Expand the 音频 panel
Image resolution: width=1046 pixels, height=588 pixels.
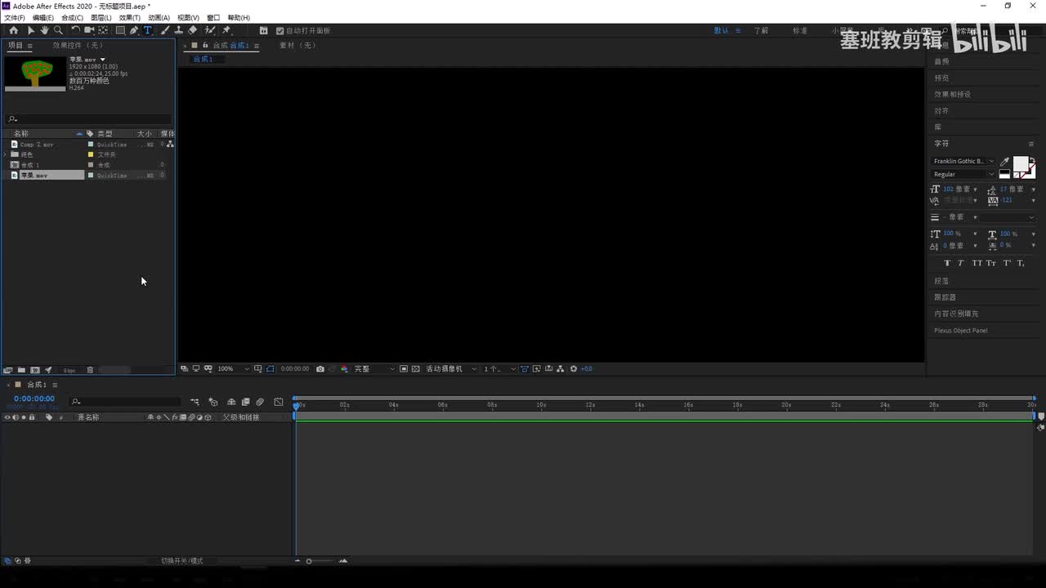pos(941,62)
